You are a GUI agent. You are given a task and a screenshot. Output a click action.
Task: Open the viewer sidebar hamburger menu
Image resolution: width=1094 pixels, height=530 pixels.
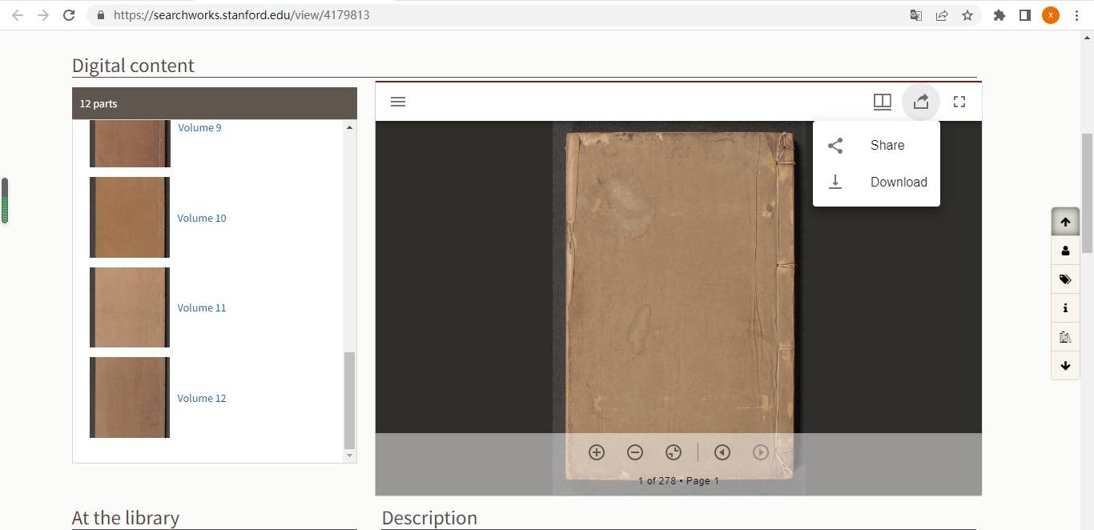click(x=398, y=102)
